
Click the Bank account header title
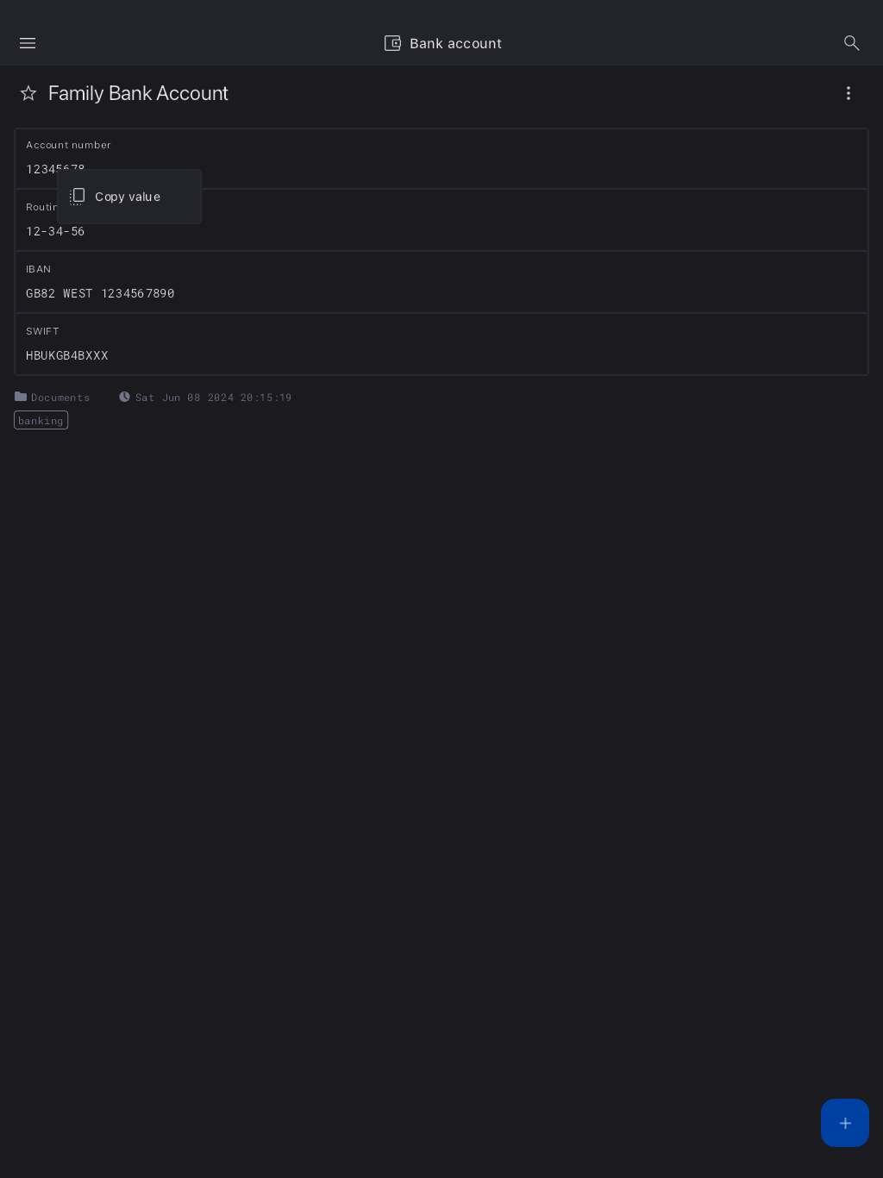point(455,43)
